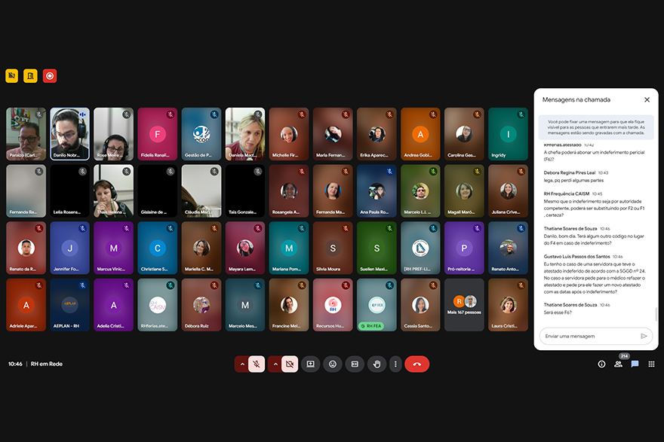Click the Débora Ruiz tile
This screenshot has height=442, width=664.
pyautogui.click(x=201, y=305)
